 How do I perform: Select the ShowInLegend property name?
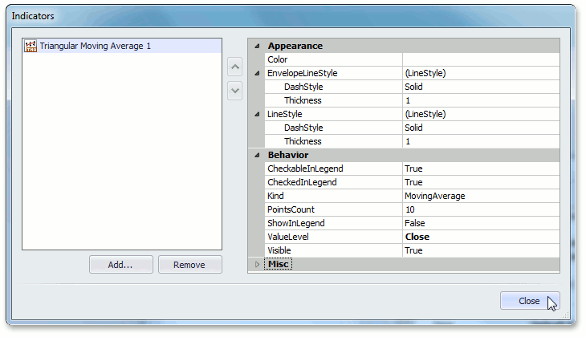click(x=296, y=223)
